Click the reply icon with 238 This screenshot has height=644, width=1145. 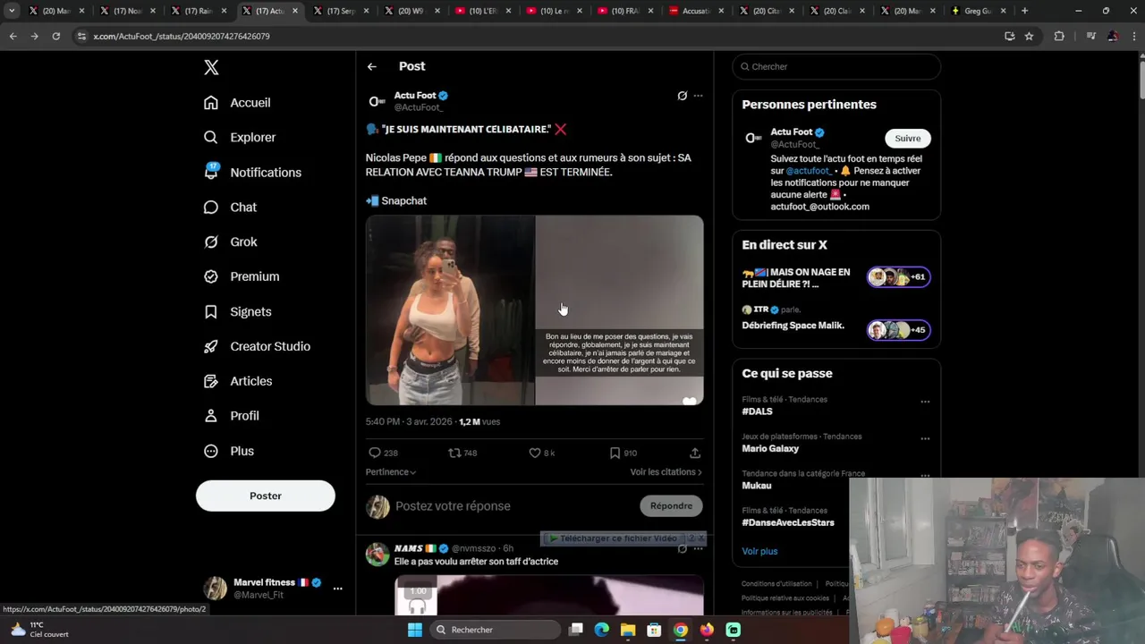(375, 453)
